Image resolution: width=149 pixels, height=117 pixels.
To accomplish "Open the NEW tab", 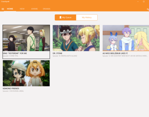I will pyautogui.click(x=22, y=9).
